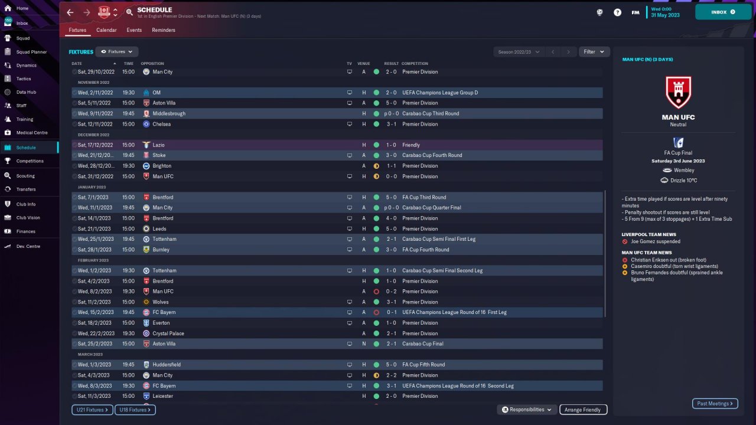756x425 pixels.
Task: Click the large Man UFC crest
Action: point(678,92)
